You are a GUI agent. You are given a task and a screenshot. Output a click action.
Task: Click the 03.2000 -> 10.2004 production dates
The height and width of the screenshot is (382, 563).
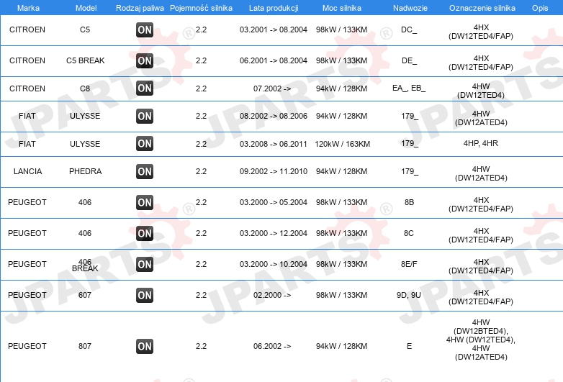(x=274, y=264)
